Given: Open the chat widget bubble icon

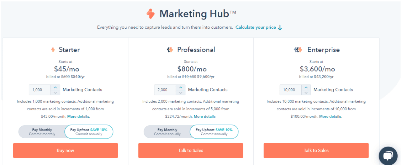Looking at the screenshot, I should tap(388, 156).
